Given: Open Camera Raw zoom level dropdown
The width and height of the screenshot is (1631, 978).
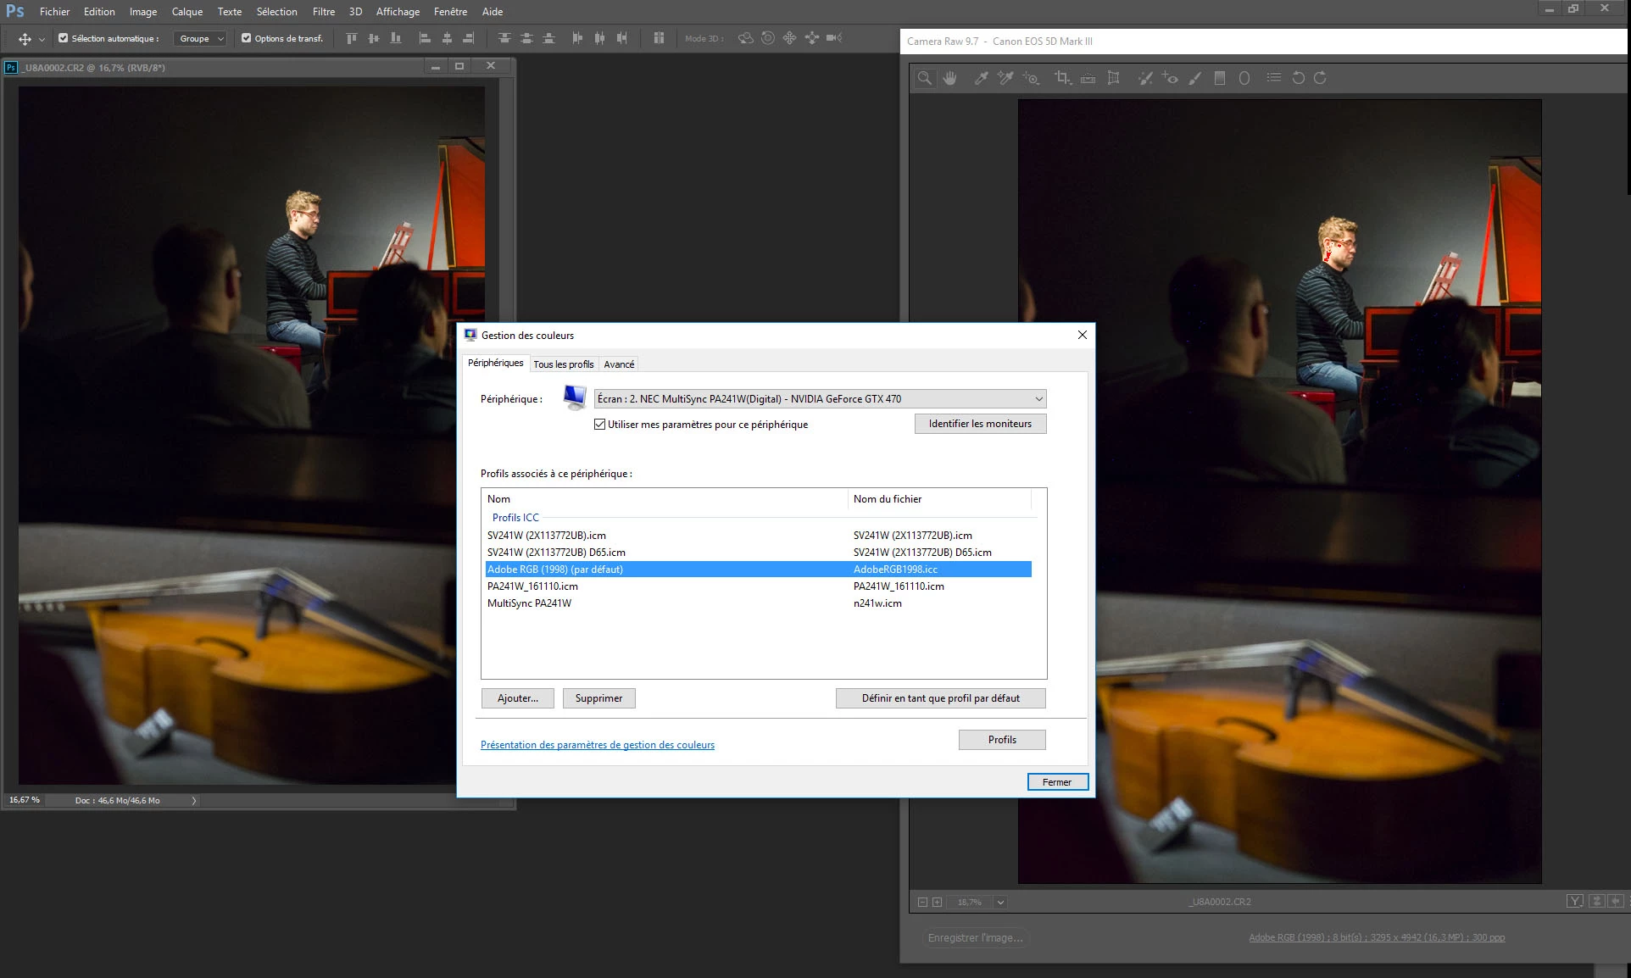Looking at the screenshot, I should coord(1000,902).
